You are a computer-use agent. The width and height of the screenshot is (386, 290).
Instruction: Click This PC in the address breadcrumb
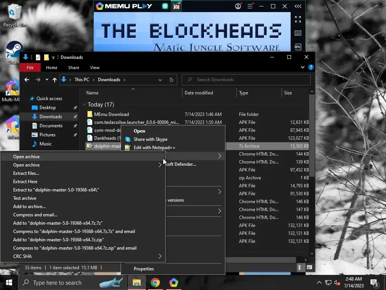[82, 80]
